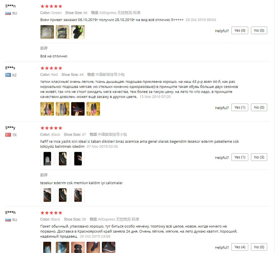Click the star rating on E***s's review
275x253 pixels.
[51, 68]
